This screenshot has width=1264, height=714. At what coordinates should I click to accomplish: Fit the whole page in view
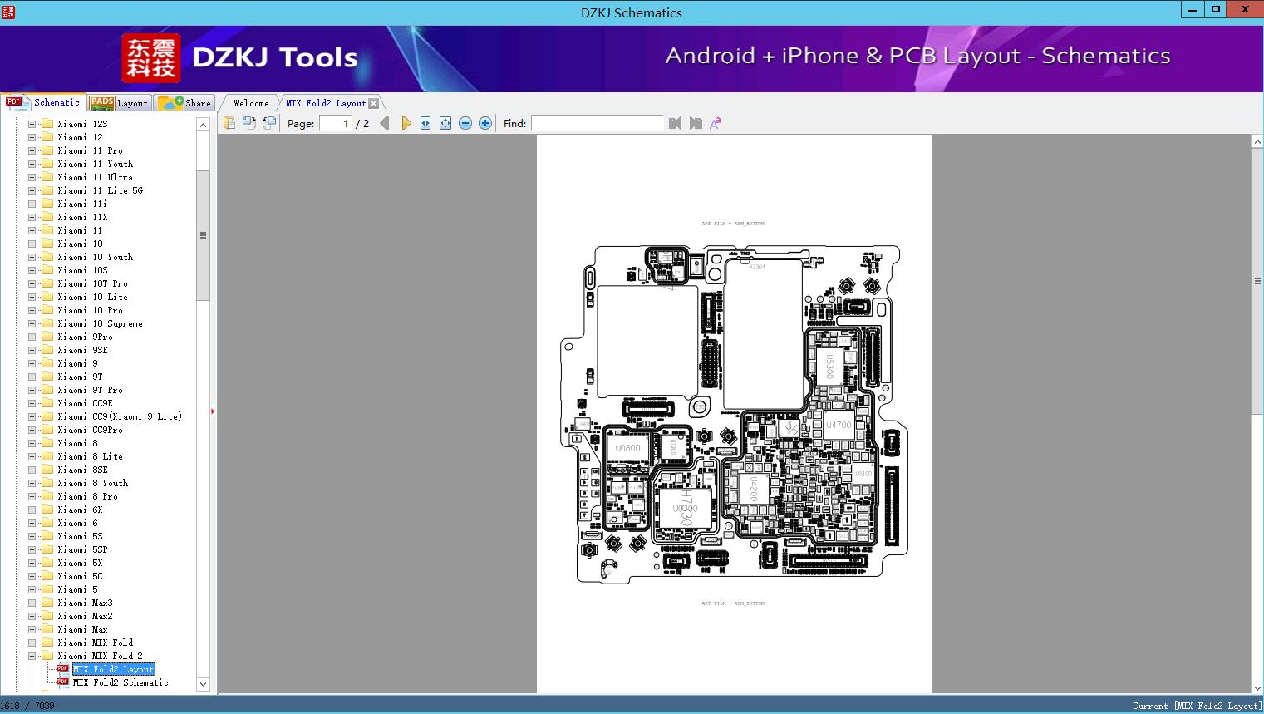click(445, 123)
